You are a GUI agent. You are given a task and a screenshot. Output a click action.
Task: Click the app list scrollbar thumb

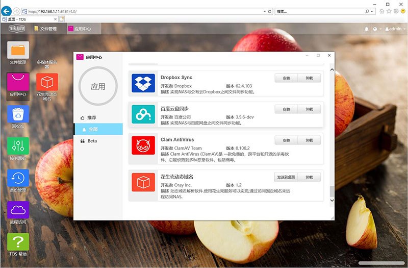coord(332,191)
